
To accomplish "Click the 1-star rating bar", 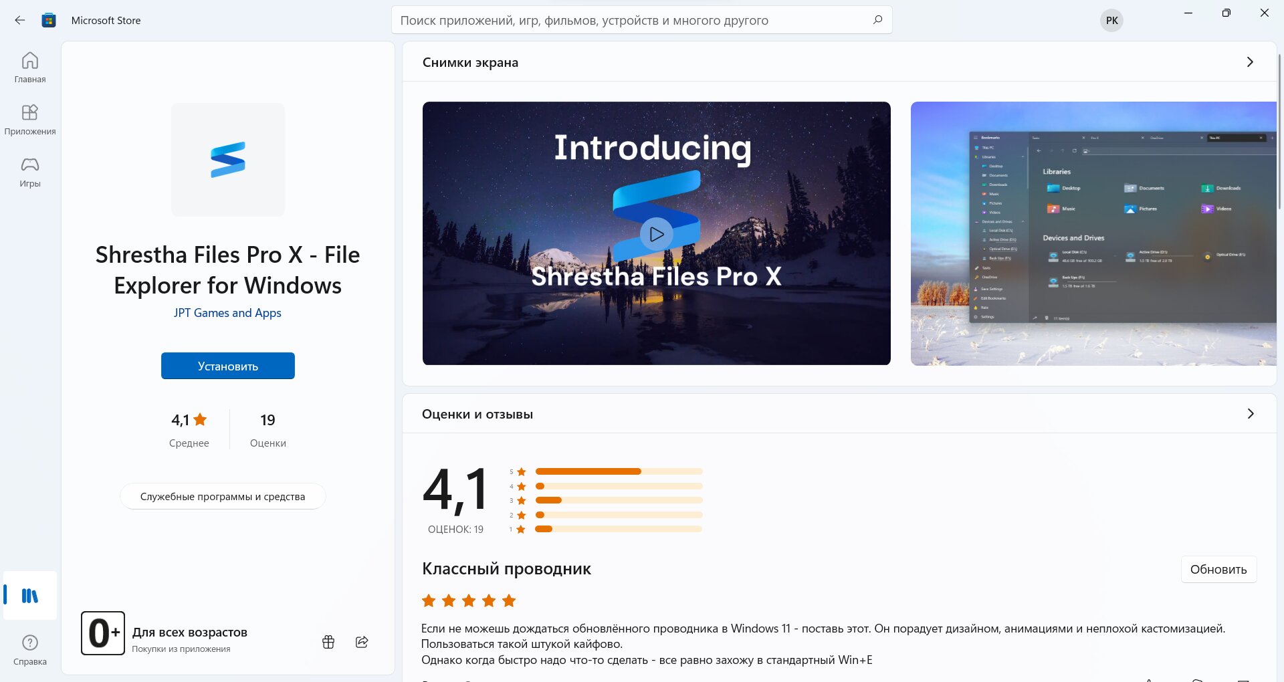I will click(x=619, y=529).
